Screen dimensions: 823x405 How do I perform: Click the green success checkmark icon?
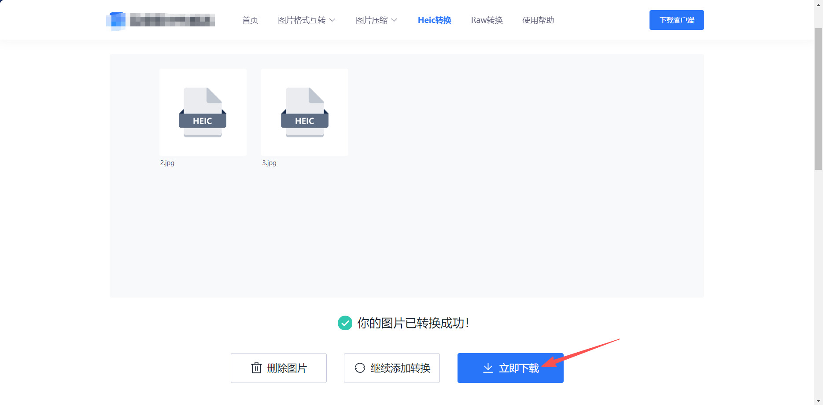tap(345, 323)
